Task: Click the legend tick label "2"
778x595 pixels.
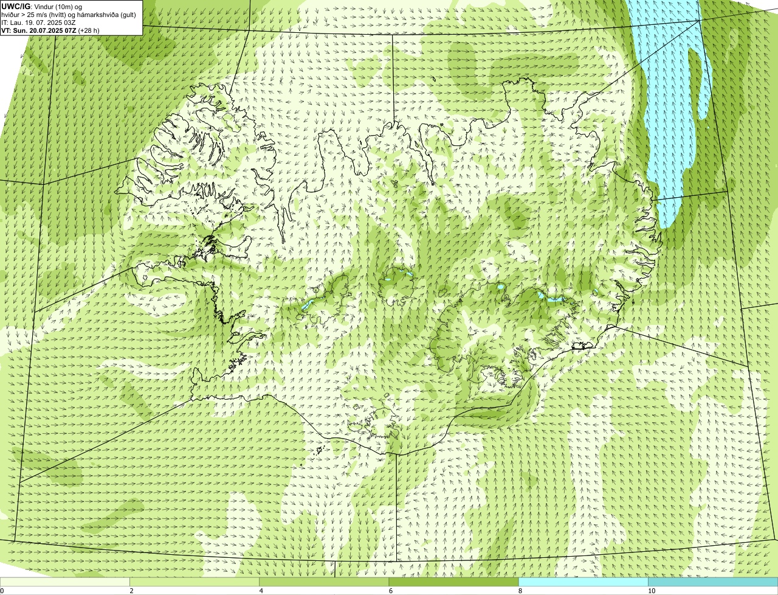Action: (131, 591)
